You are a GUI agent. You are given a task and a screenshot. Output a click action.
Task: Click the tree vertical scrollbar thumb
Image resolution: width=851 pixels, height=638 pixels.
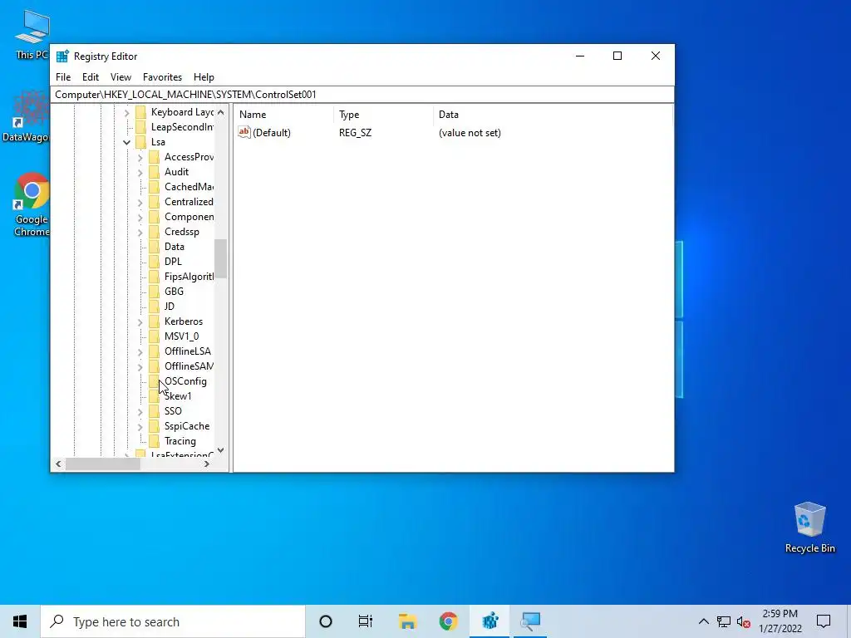tap(220, 259)
